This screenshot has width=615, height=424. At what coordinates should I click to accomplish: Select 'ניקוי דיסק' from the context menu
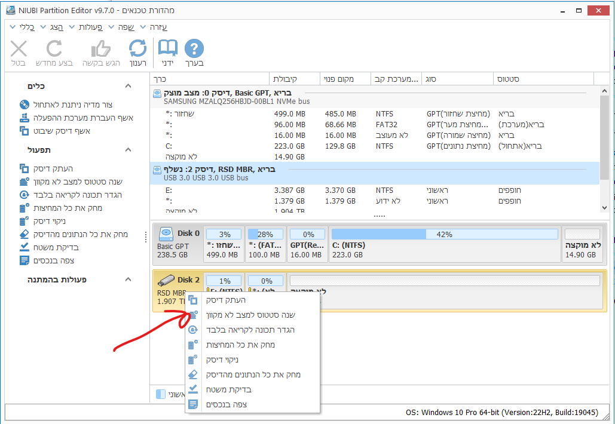[x=222, y=360]
